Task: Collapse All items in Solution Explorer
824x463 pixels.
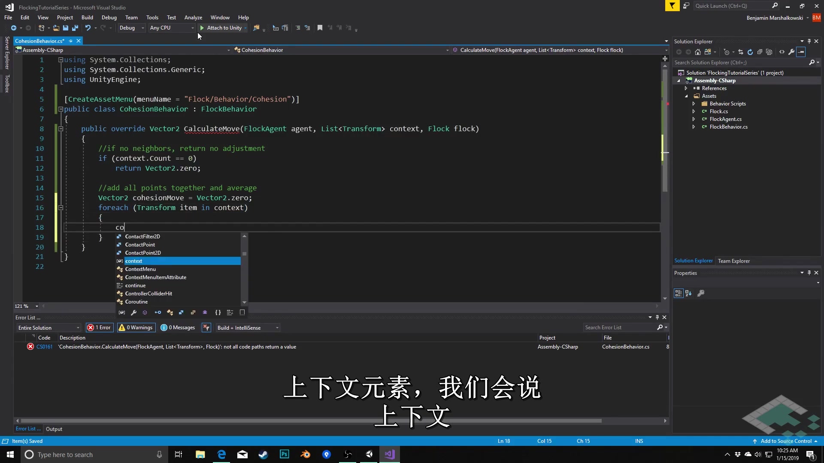Action: pyautogui.click(x=760, y=52)
